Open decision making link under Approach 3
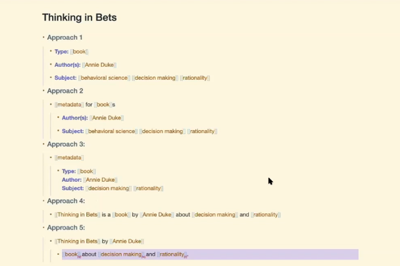 [109, 188]
